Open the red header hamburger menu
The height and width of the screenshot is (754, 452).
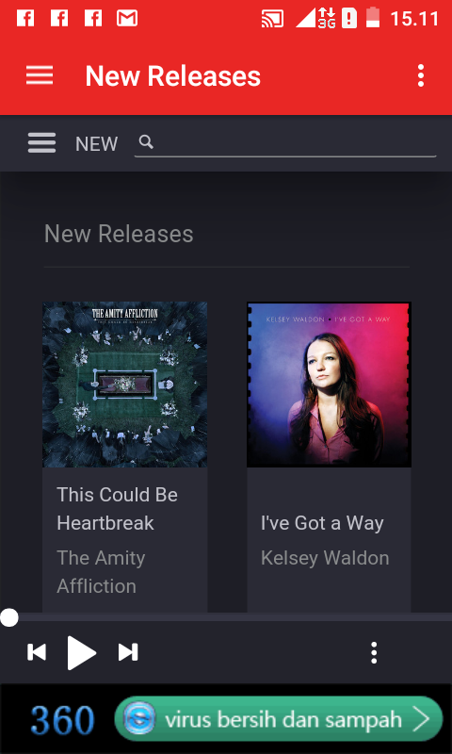pos(40,75)
